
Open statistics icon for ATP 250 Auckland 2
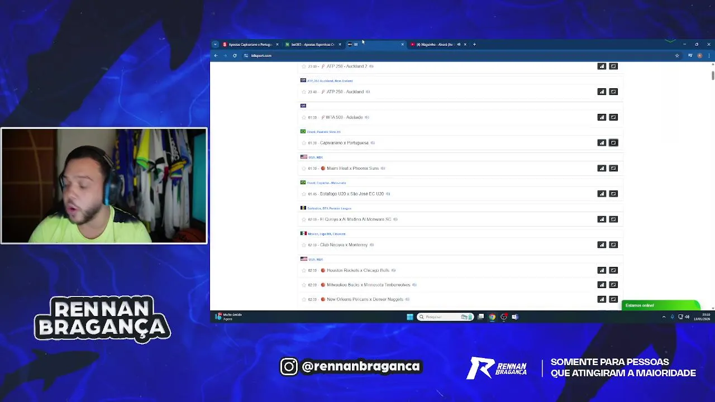point(602,66)
